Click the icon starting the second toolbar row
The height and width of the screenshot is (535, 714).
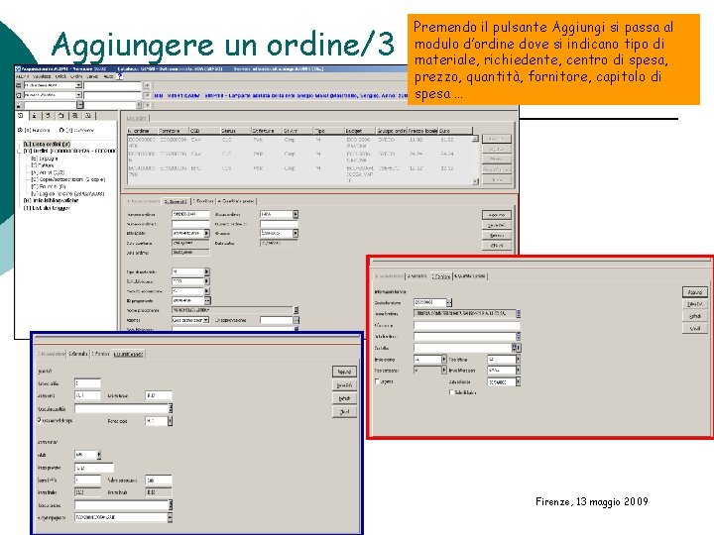(19, 95)
